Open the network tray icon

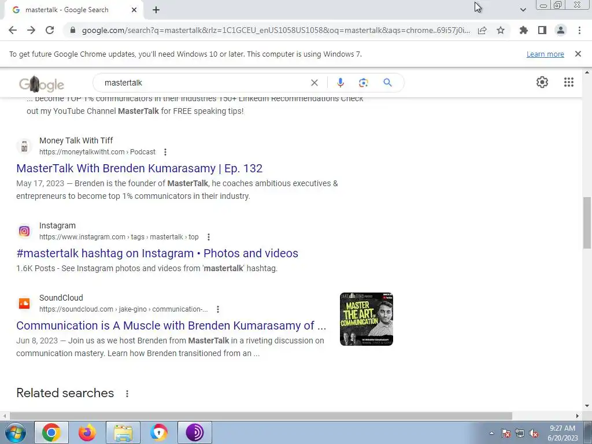[x=520, y=433]
